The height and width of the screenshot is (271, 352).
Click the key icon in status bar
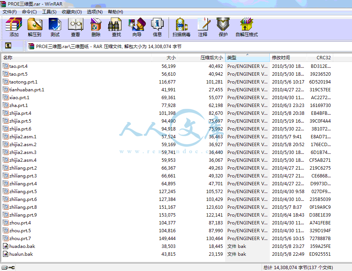(x=12, y=267)
